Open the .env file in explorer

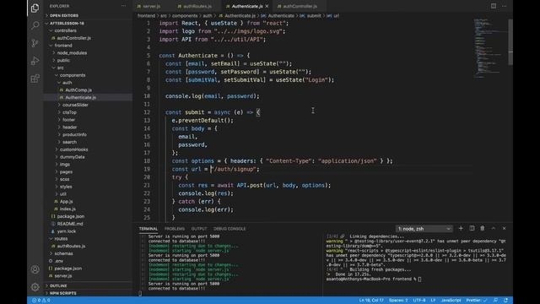click(59, 261)
